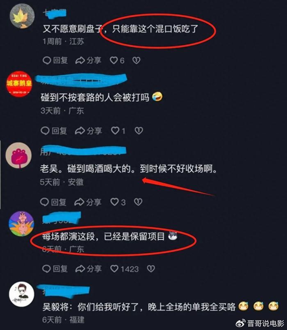This screenshot has width=287, height=330.
Task: Reply to the 每场都演这段 comment
Action: [x=55, y=269]
